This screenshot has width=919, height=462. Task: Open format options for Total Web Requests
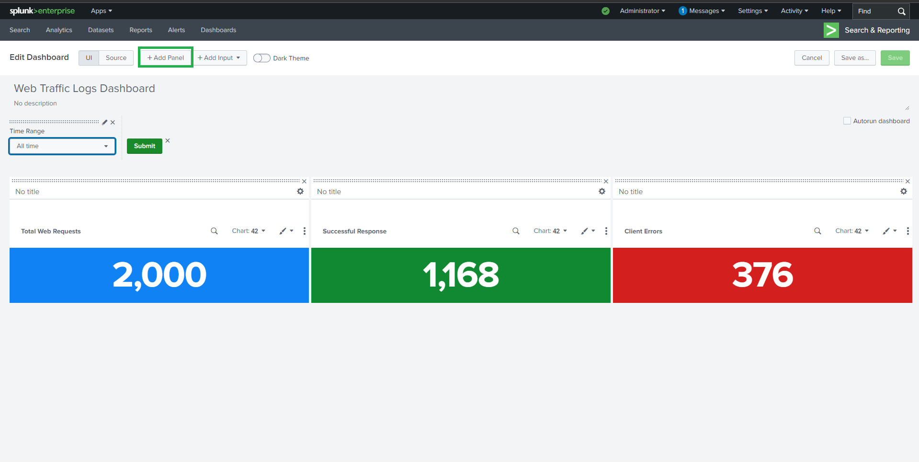(x=286, y=231)
